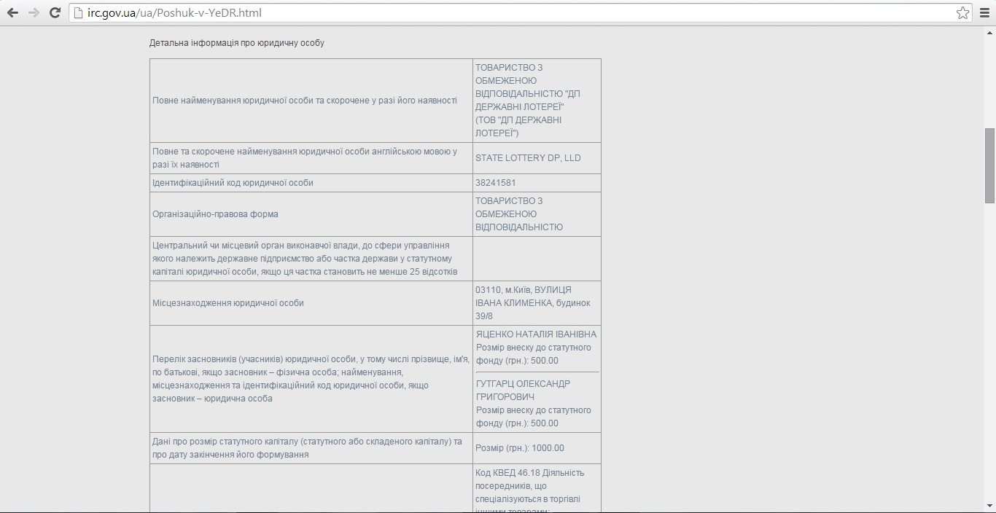
Task: Select the English name 'STATE LOTTERY DP, LLD'
Action: pyautogui.click(x=528, y=158)
